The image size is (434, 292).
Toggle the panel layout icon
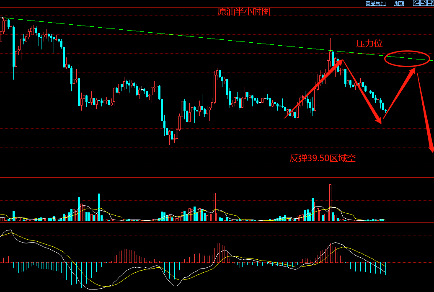431,3
